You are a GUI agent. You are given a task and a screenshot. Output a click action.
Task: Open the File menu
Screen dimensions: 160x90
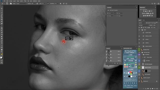tap(4, 1)
